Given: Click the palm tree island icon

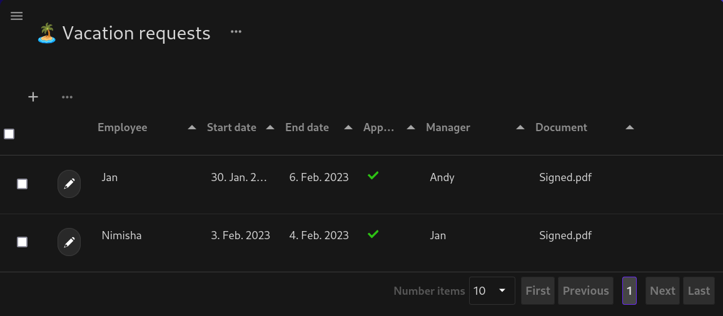Looking at the screenshot, I should pyautogui.click(x=47, y=33).
